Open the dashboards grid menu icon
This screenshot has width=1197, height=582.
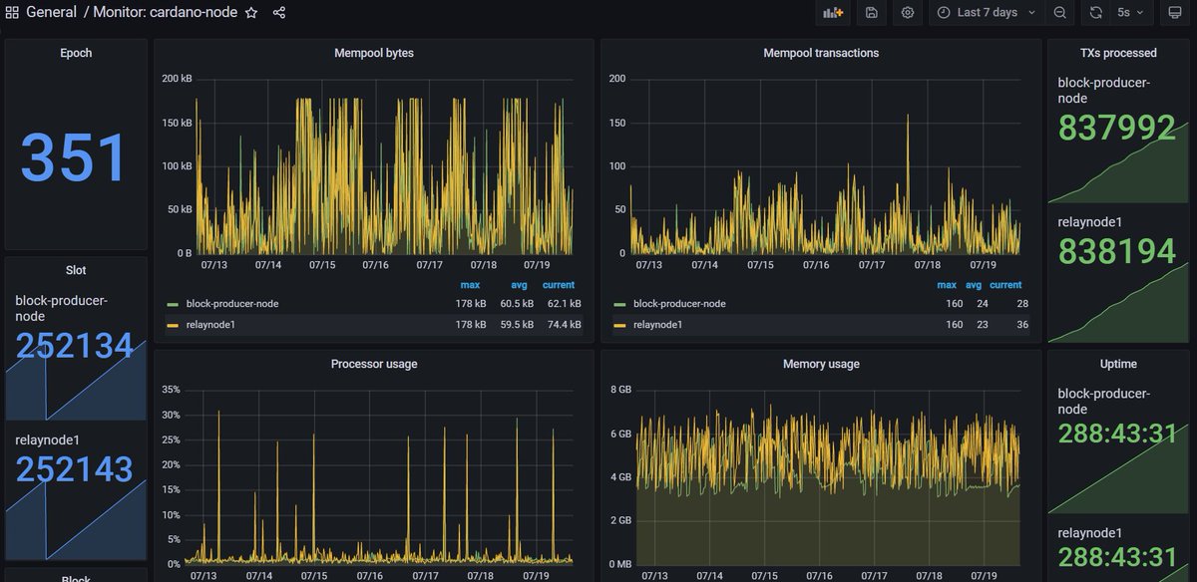click(x=12, y=13)
